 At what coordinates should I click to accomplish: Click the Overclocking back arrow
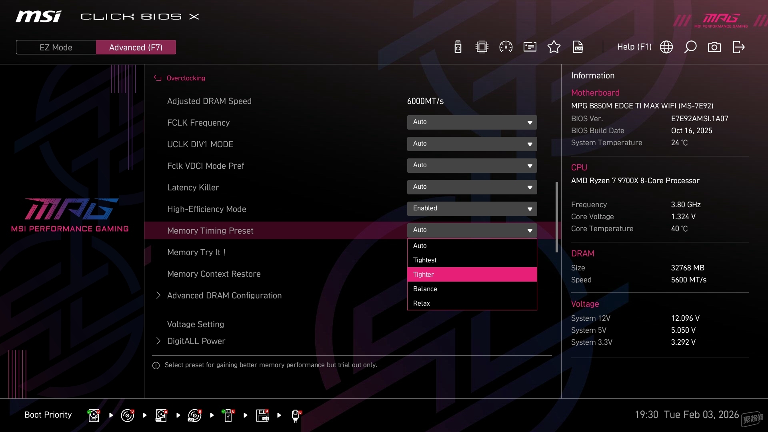click(157, 78)
